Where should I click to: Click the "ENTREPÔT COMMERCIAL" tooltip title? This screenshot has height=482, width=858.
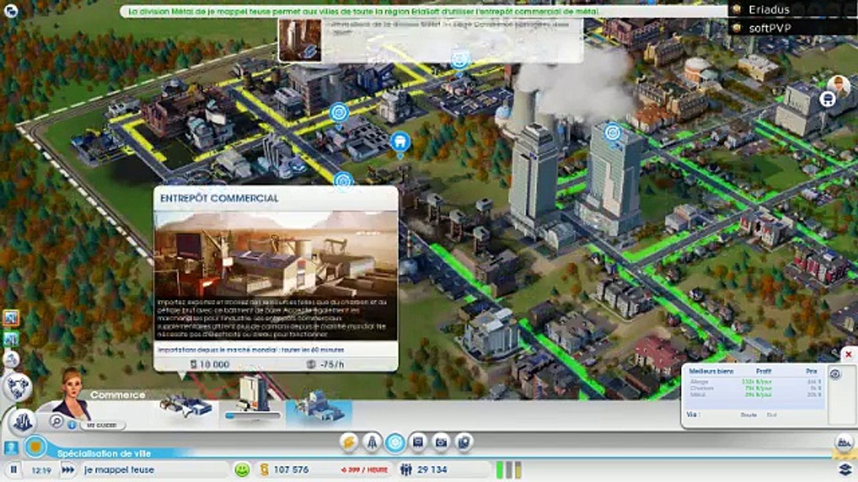(x=219, y=198)
